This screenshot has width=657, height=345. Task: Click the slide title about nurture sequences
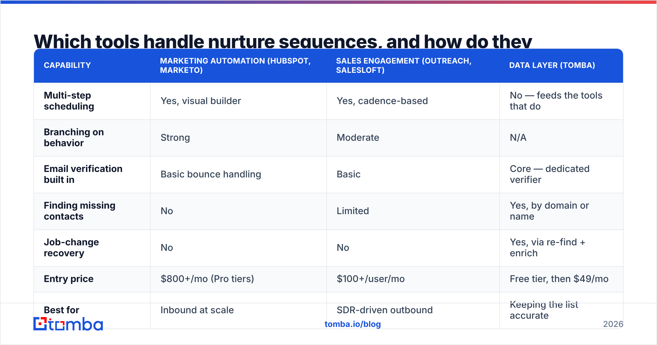click(x=283, y=41)
